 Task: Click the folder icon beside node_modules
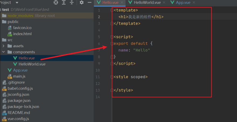[4, 16]
